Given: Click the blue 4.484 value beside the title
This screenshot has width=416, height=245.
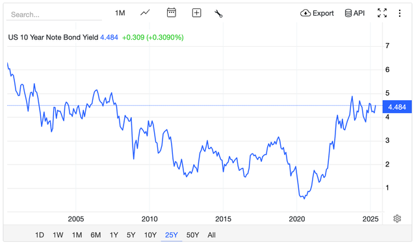Looking at the screenshot, I should pyautogui.click(x=109, y=38).
